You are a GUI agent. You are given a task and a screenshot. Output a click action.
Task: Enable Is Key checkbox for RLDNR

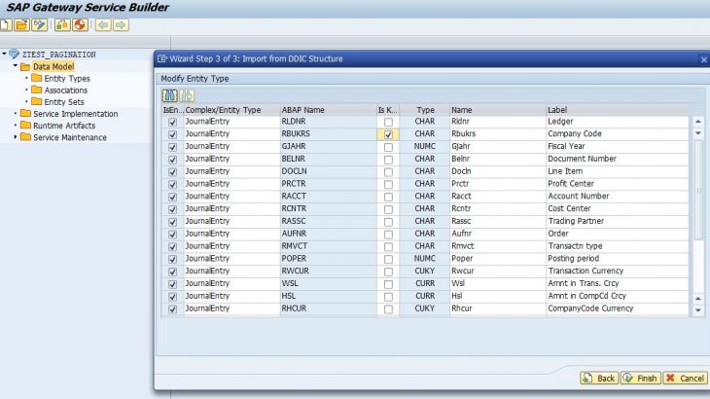pos(388,123)
